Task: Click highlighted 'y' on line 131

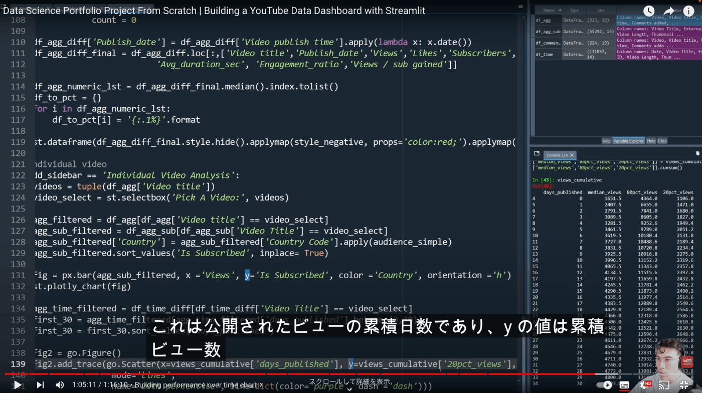Action: 247,275
